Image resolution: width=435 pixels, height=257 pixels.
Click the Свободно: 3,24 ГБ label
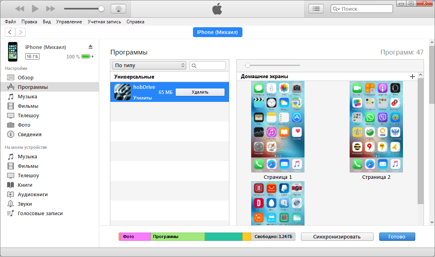[273, 237]
